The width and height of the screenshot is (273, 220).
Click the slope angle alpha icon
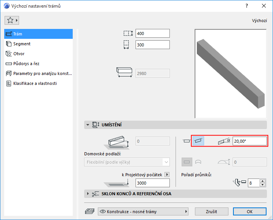pyautogui.click(x=224, y=141)
